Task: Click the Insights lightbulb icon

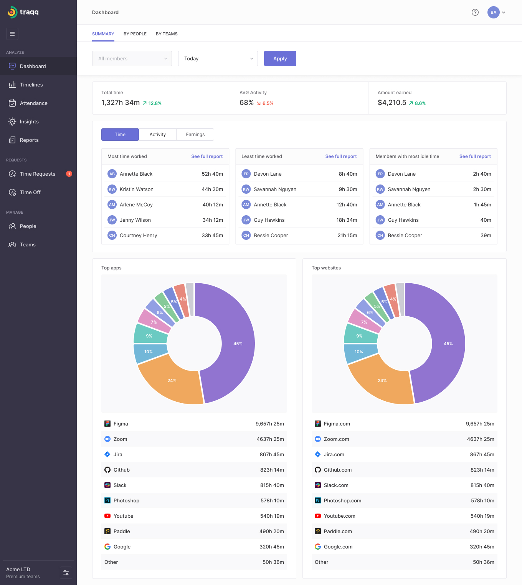Action: pos(12,121)
